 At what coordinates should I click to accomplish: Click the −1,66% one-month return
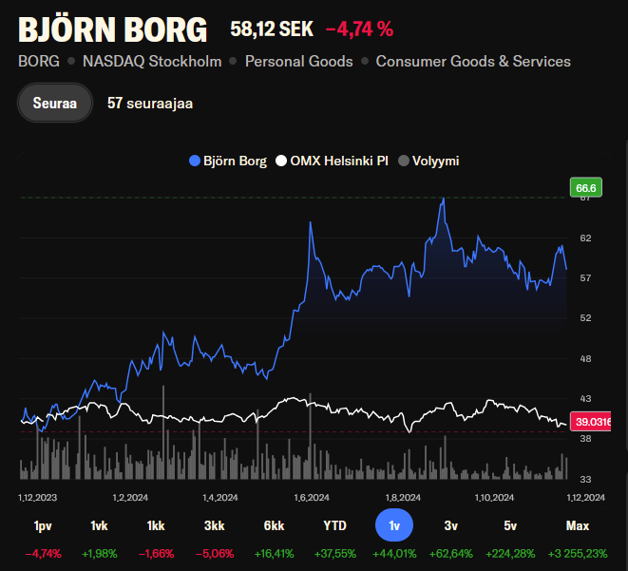pyautogui.click(x=156, y=554)
